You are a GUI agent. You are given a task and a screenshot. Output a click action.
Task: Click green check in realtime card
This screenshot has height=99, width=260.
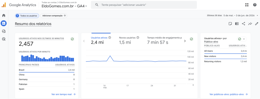point(72,39)
